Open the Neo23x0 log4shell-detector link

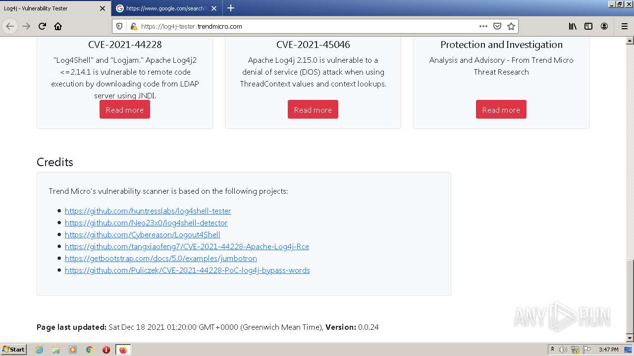[x=146, y=222]
